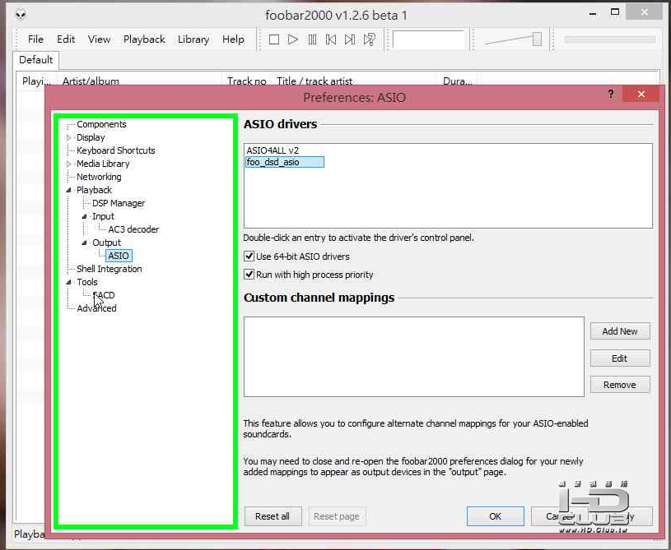Open the DSP Manager page

(119, 203)
